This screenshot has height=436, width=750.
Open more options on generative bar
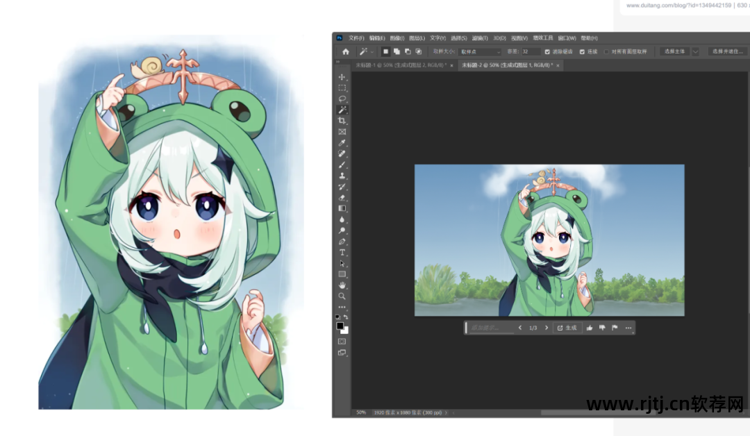click(628, 328)
